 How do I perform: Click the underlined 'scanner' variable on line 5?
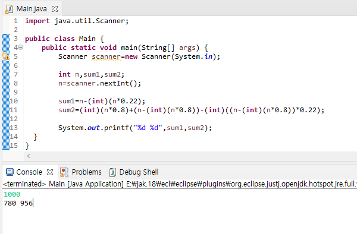point(106,56)
